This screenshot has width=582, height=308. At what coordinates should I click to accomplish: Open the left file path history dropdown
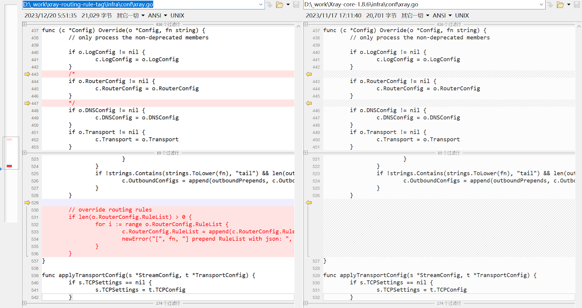[x=261, y=5]
